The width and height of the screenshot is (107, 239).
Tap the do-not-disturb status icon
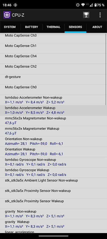(x=78, y=5)
